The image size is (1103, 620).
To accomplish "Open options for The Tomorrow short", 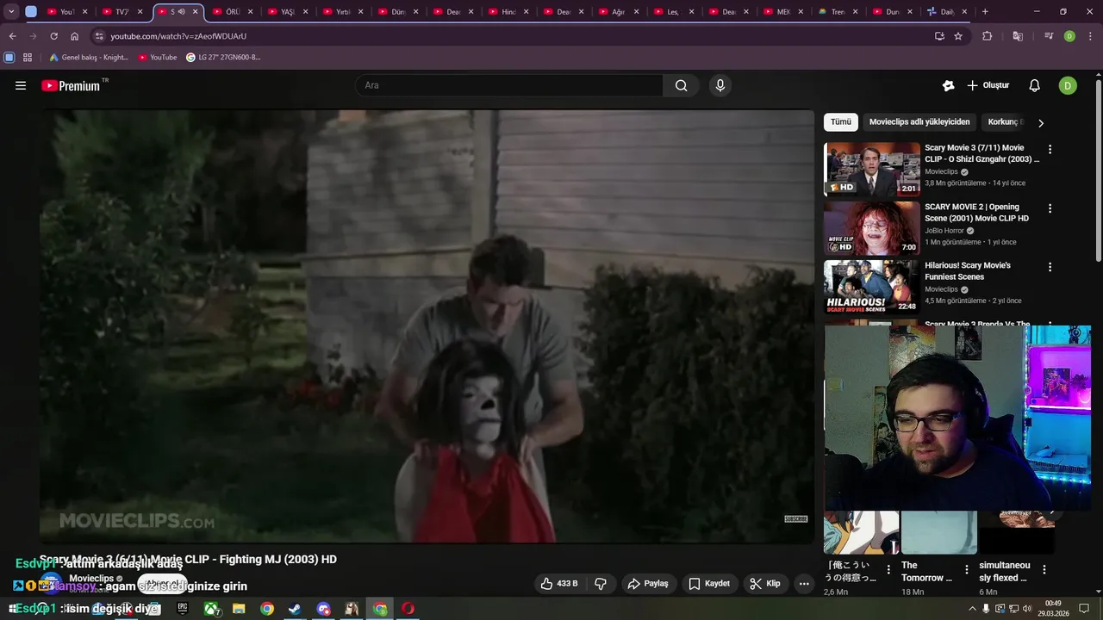I will point(967,569).
